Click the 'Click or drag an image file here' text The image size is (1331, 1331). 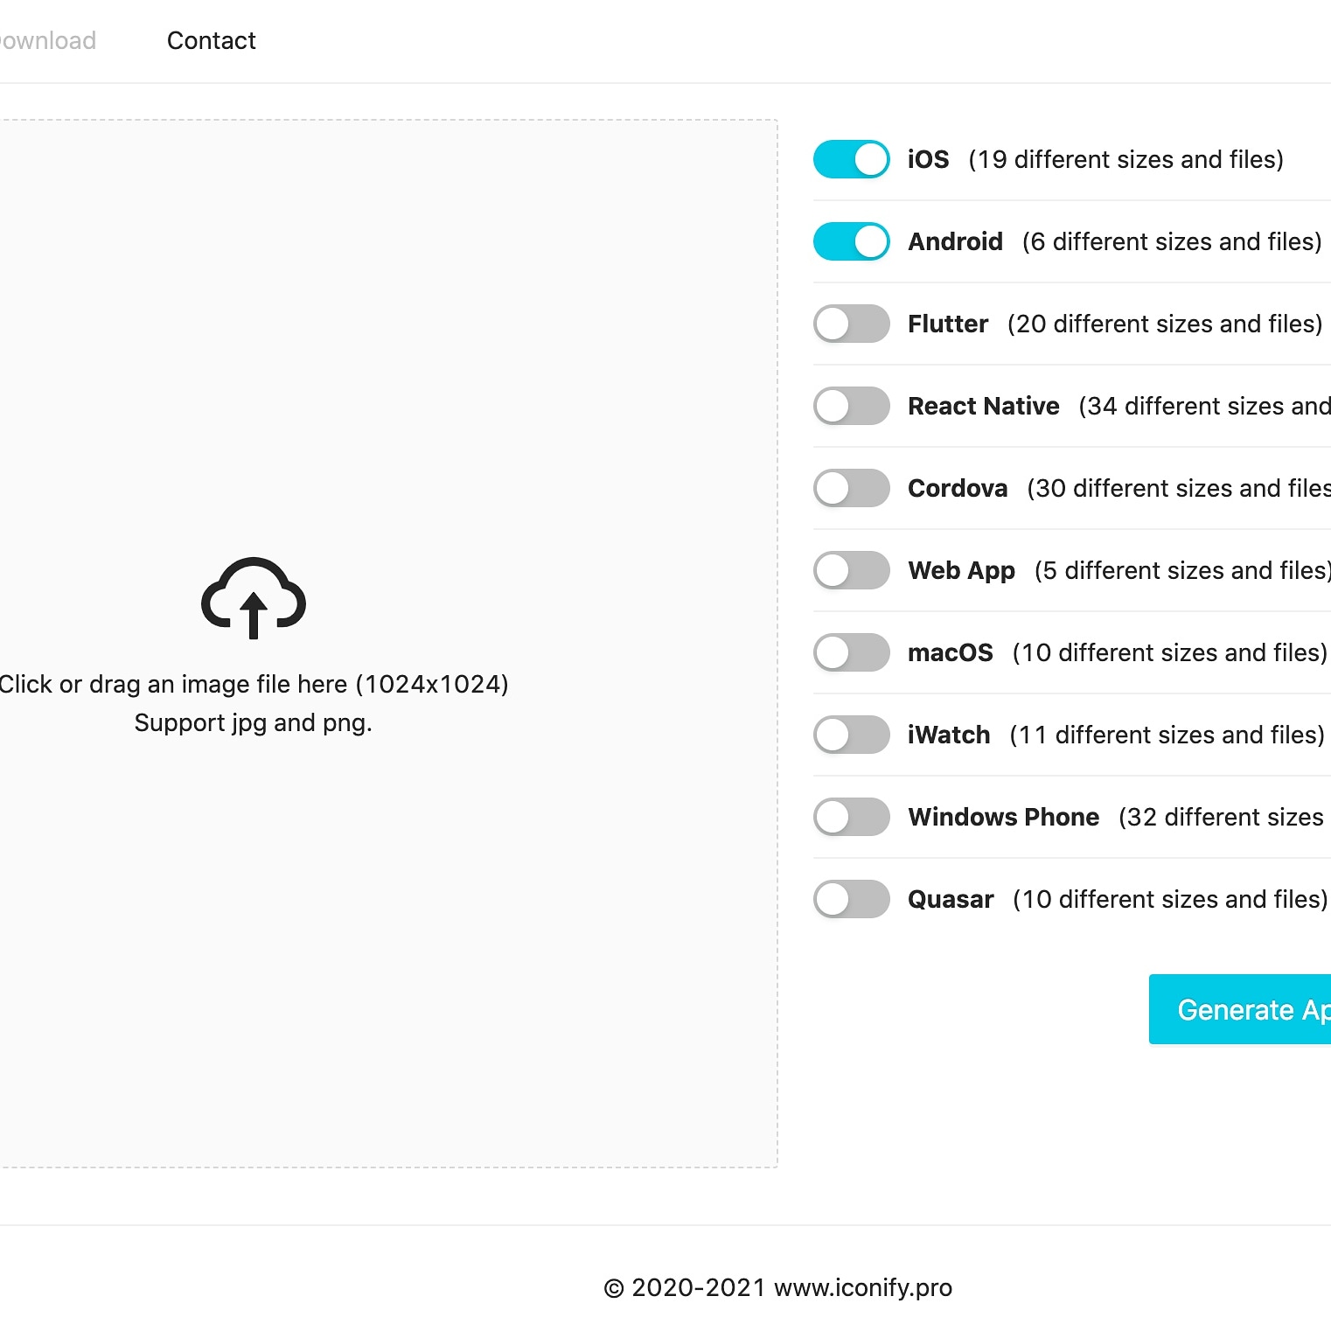pyautogui.click(x=254, y=684)
